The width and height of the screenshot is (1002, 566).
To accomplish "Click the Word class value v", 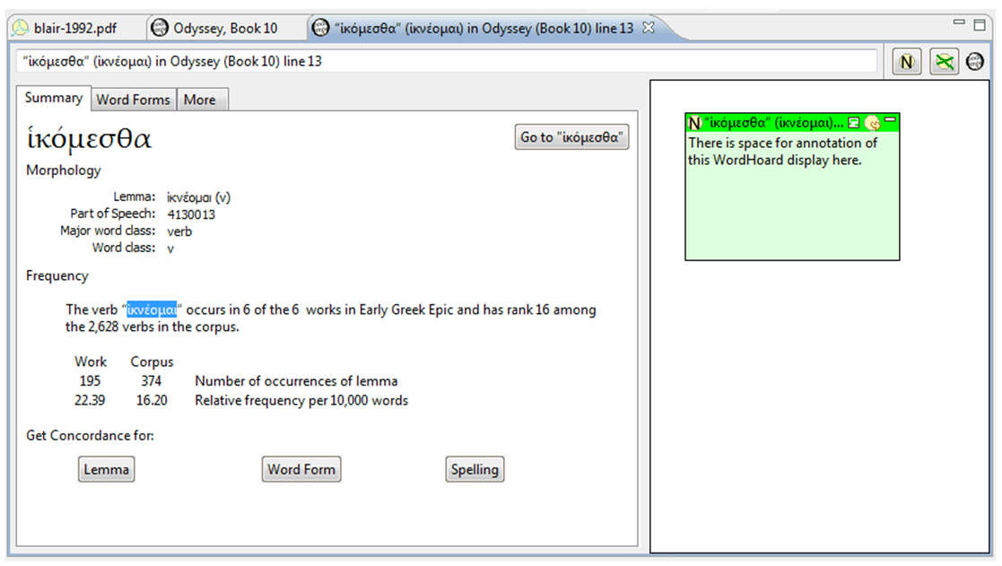I will point(170,248).
